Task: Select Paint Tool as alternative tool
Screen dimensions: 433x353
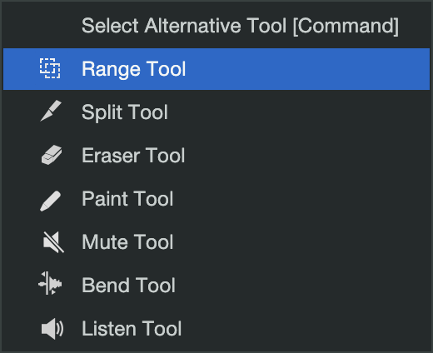Action: point(216,199)
